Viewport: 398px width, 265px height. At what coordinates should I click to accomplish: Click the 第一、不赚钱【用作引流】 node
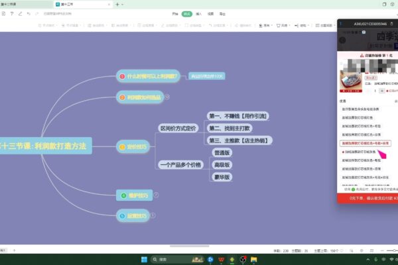point(238,116)
